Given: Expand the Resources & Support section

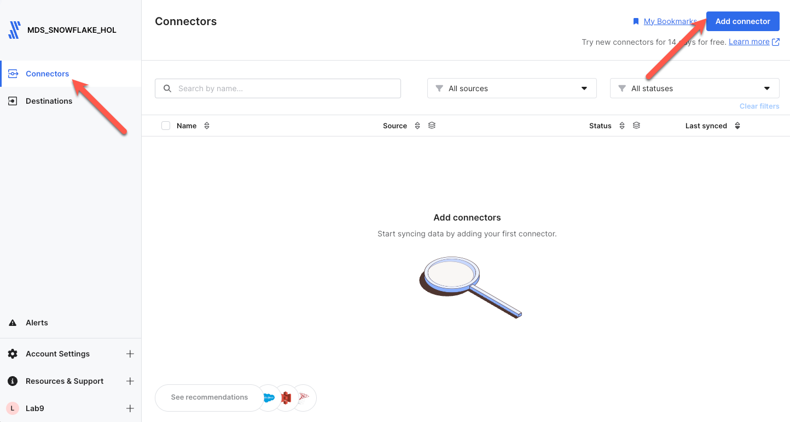Looking at the screenshot, I should click(x=130, y=381).
